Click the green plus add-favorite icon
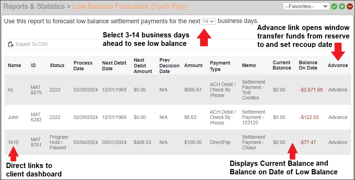 tap(342, 7)
